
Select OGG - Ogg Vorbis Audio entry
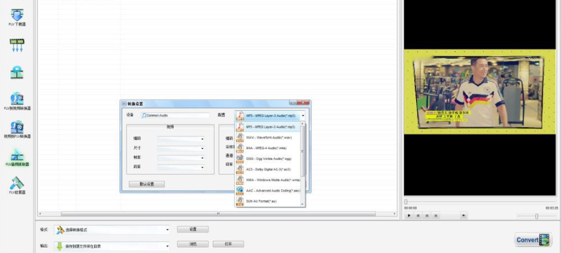pos(268,158)
